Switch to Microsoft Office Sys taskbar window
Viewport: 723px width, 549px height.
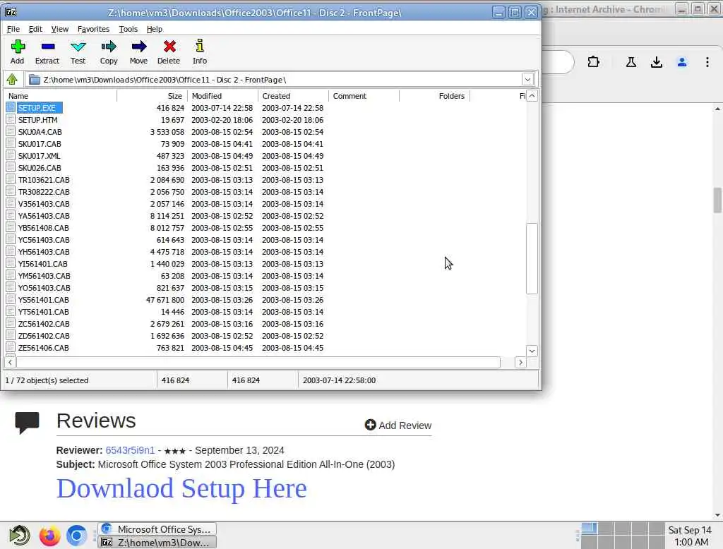click(x=157, y=529)
